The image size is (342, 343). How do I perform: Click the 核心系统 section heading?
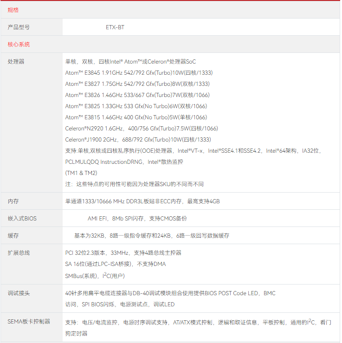[19, 45]
